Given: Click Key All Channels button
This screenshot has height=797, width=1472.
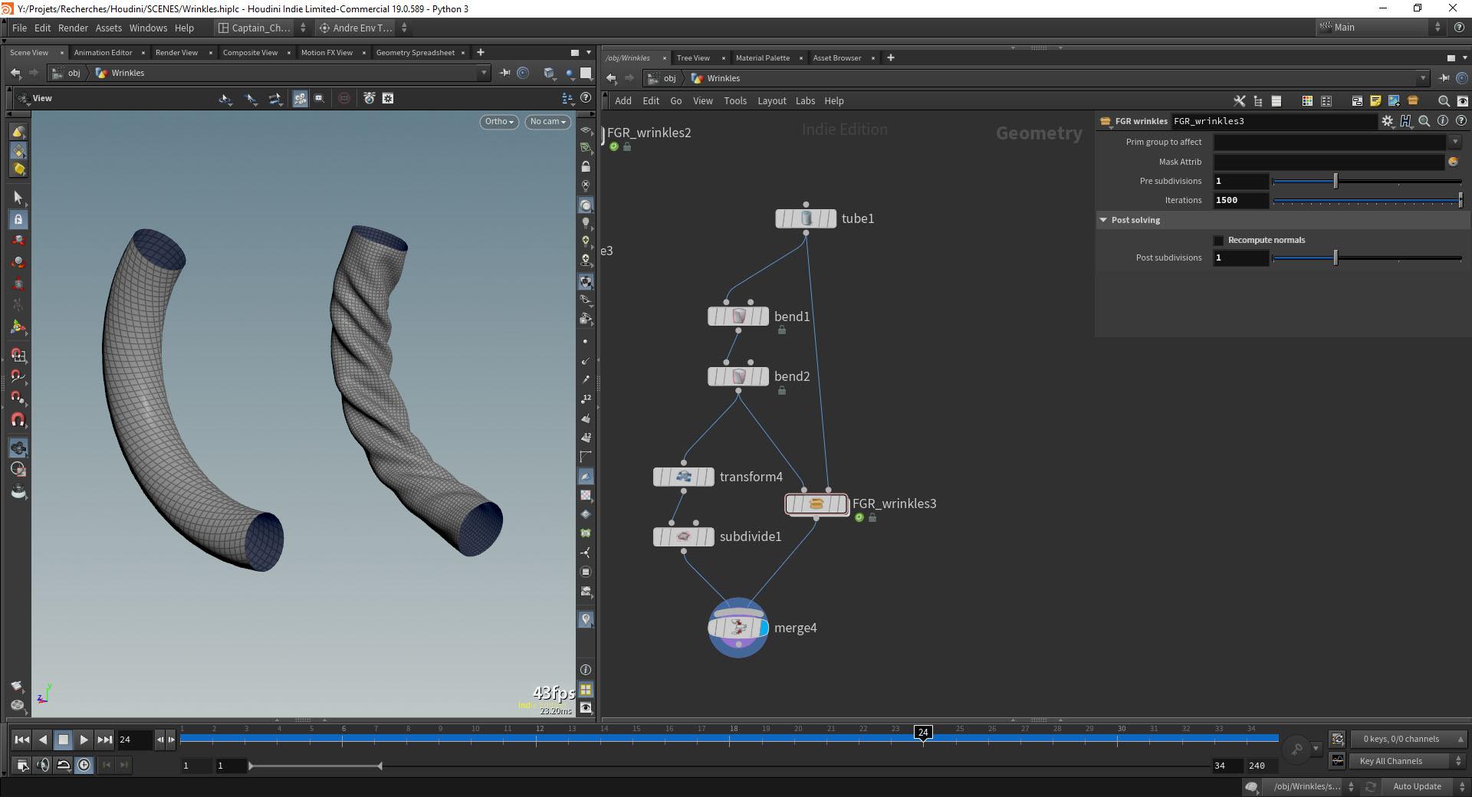Looking at the screenshot, I should (x=1391, y=761).
